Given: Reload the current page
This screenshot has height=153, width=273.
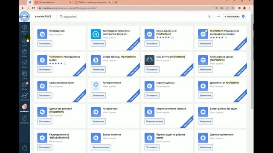Looking at the screenshot, I should [33, 8].
